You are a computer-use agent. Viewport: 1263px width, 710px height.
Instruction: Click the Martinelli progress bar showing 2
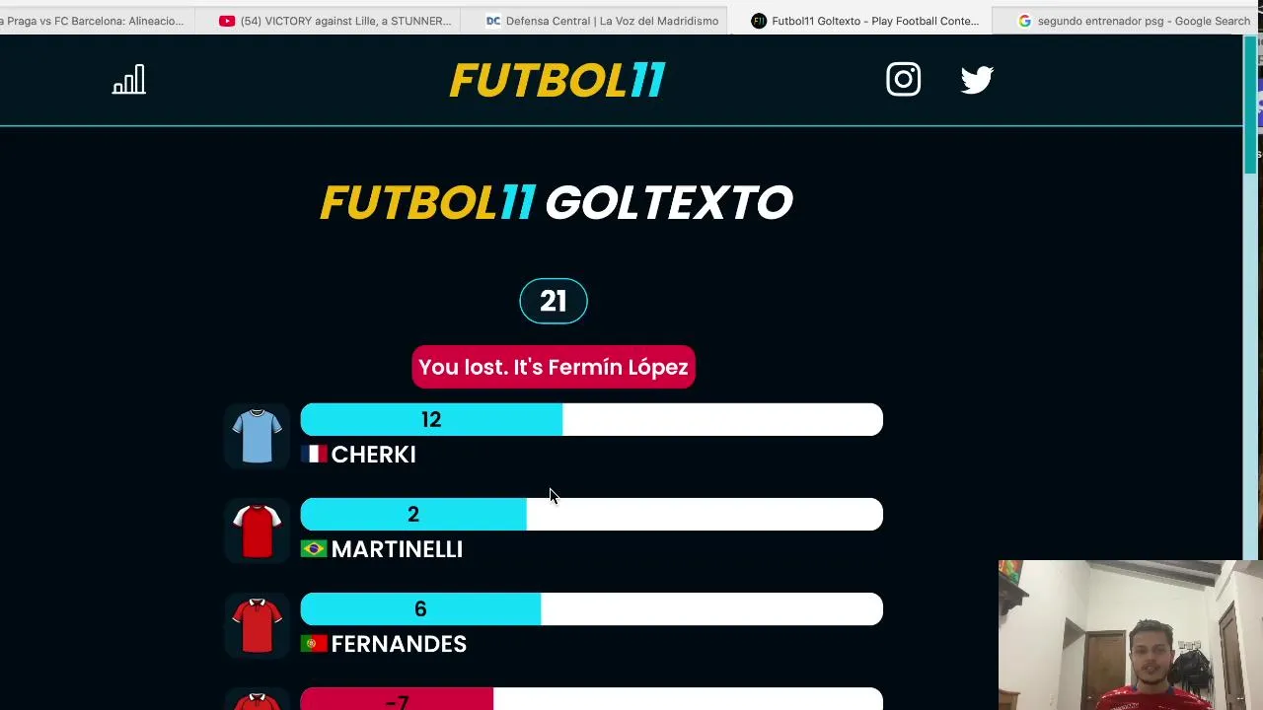591,515
